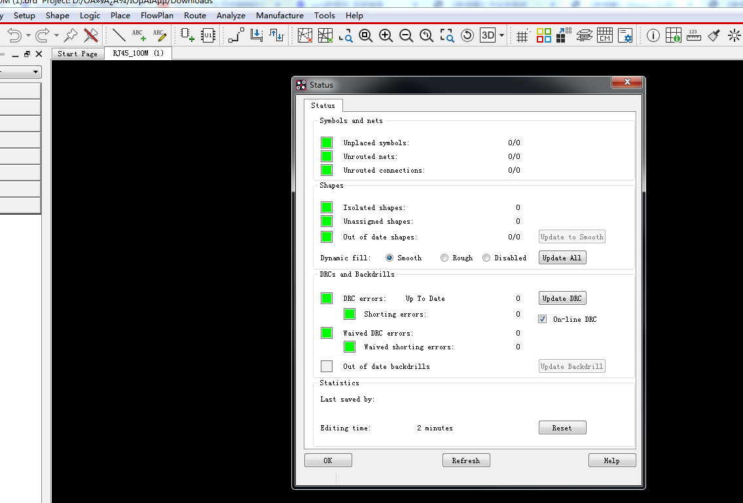
Task: Select the Edit Text ABC pencil tool
Action: [x=160, y=35]
